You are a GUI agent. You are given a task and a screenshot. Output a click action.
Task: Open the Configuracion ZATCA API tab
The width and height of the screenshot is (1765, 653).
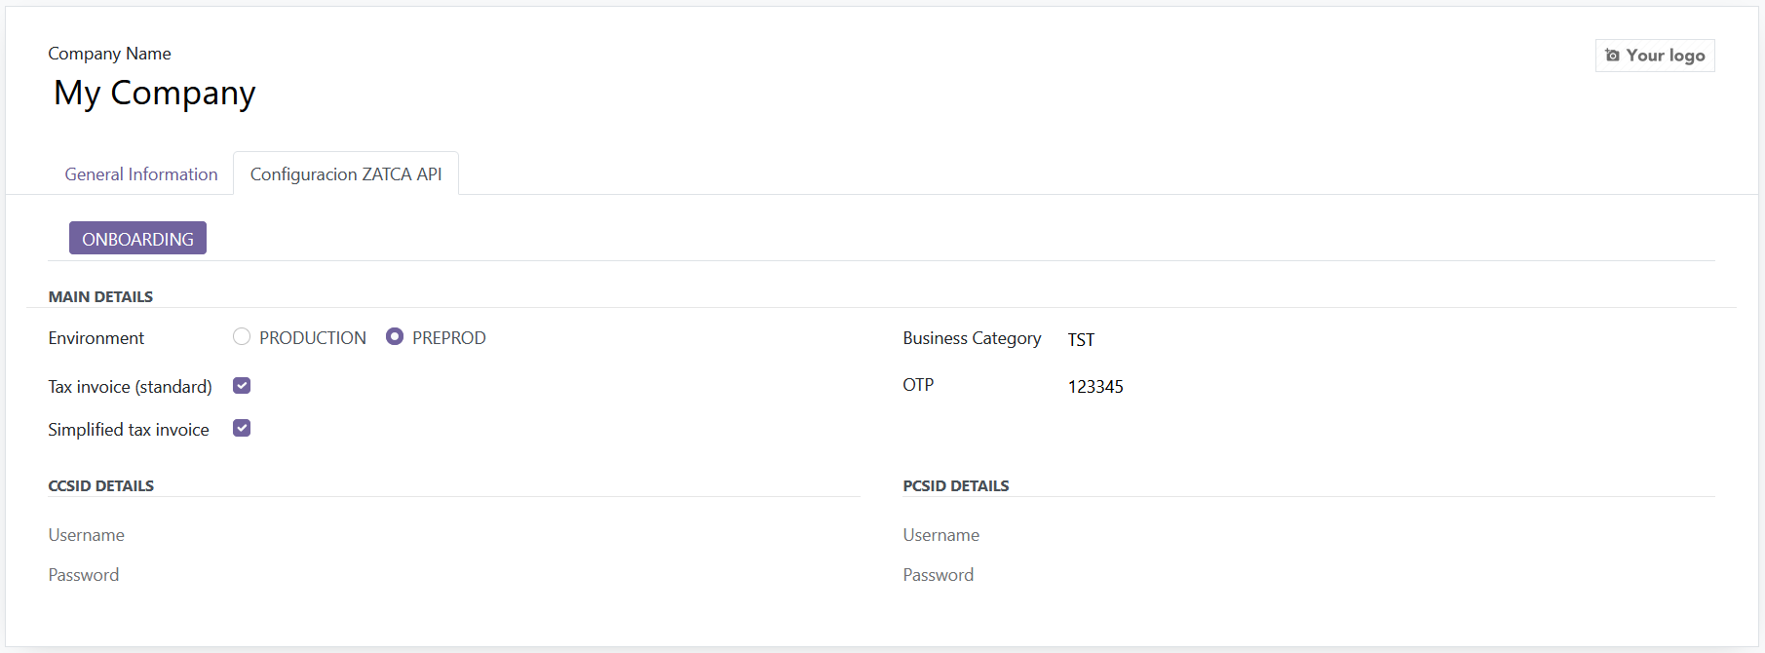[346, 174]
